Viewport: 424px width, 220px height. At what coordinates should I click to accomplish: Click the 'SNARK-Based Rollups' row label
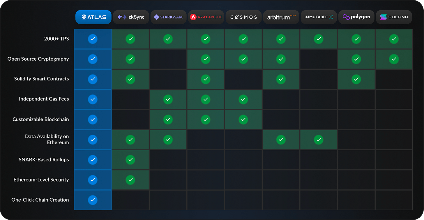pos(44,160)
